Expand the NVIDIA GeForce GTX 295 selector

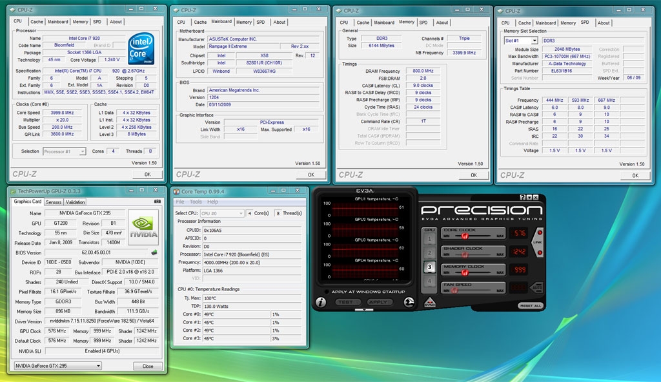[98, 366]
